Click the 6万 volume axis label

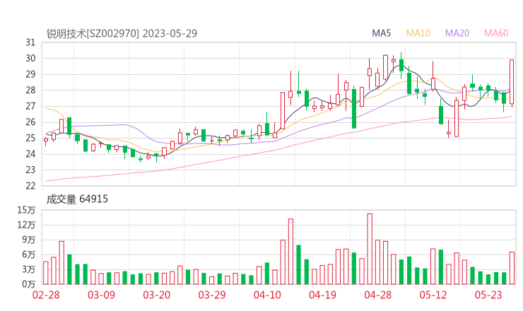click(29, 254)
